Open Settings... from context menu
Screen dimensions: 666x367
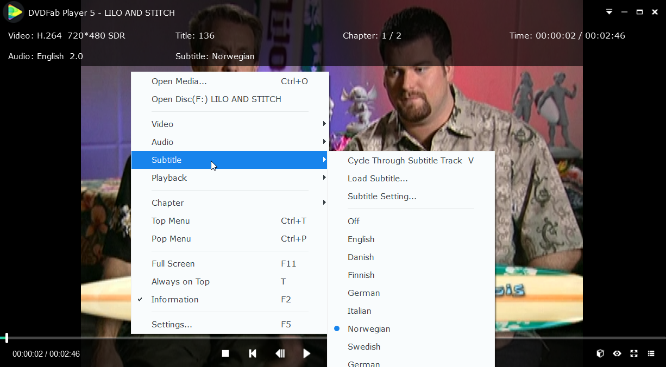230,324
